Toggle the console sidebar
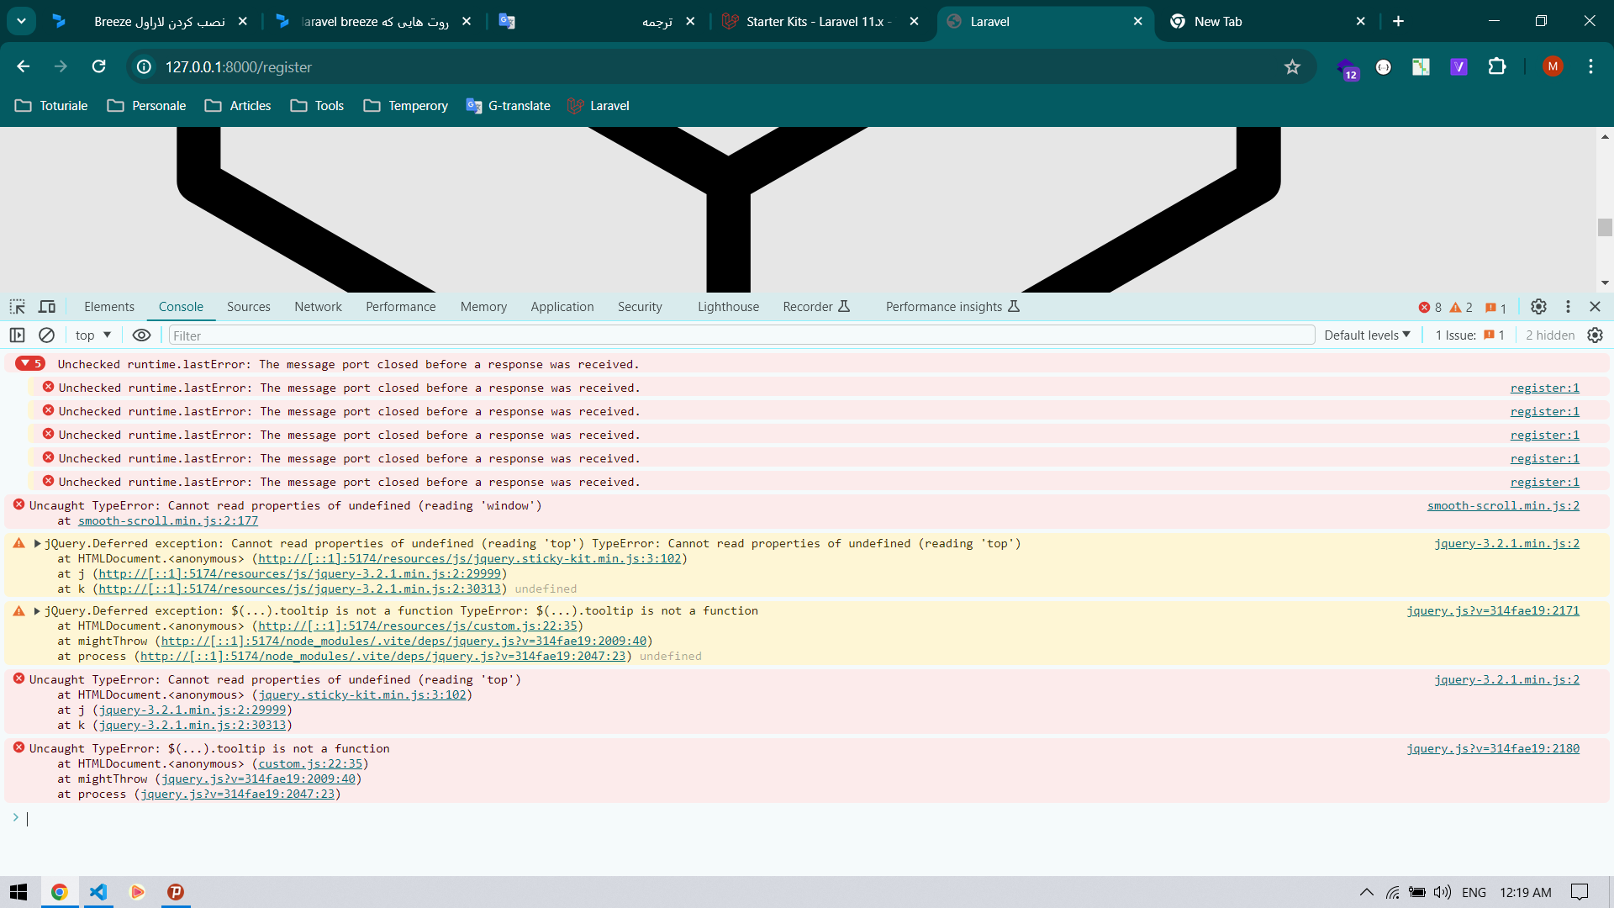The width and height of the screenshot is (1614, 908). [18, 335]
